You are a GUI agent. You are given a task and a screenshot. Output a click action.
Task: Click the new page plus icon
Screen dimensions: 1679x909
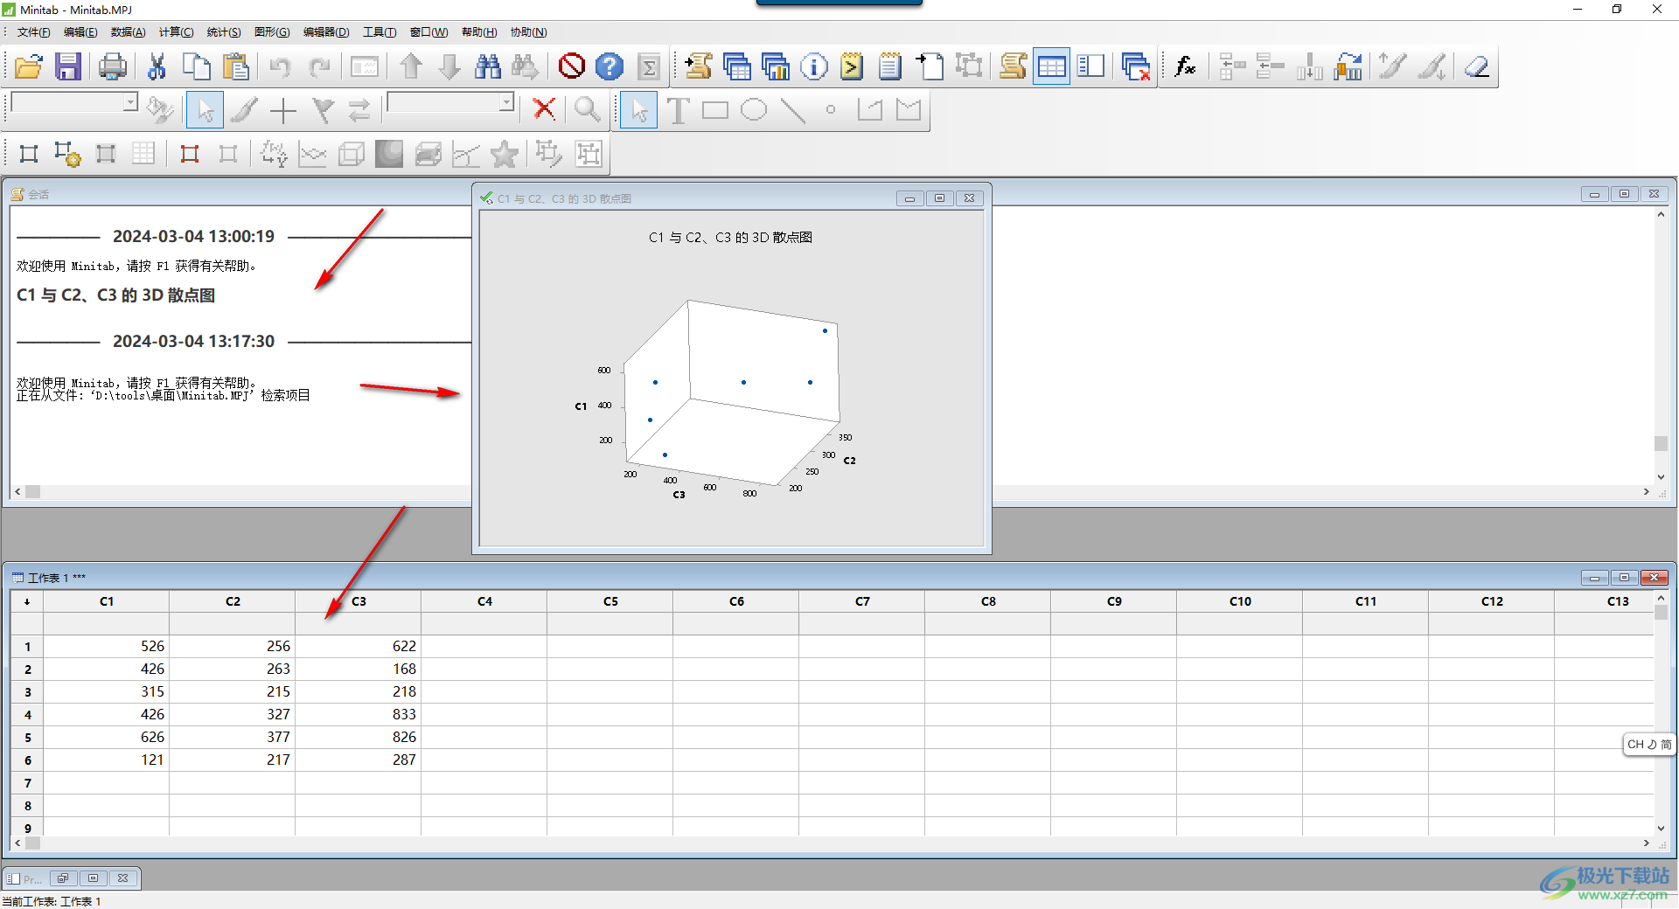930,66
